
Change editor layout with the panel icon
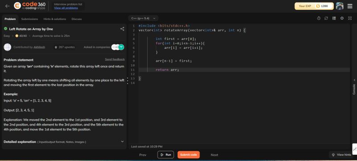pos(334,18)
